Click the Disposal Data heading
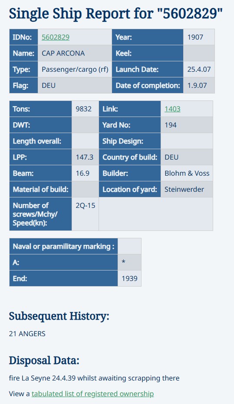 coord(44,361)
